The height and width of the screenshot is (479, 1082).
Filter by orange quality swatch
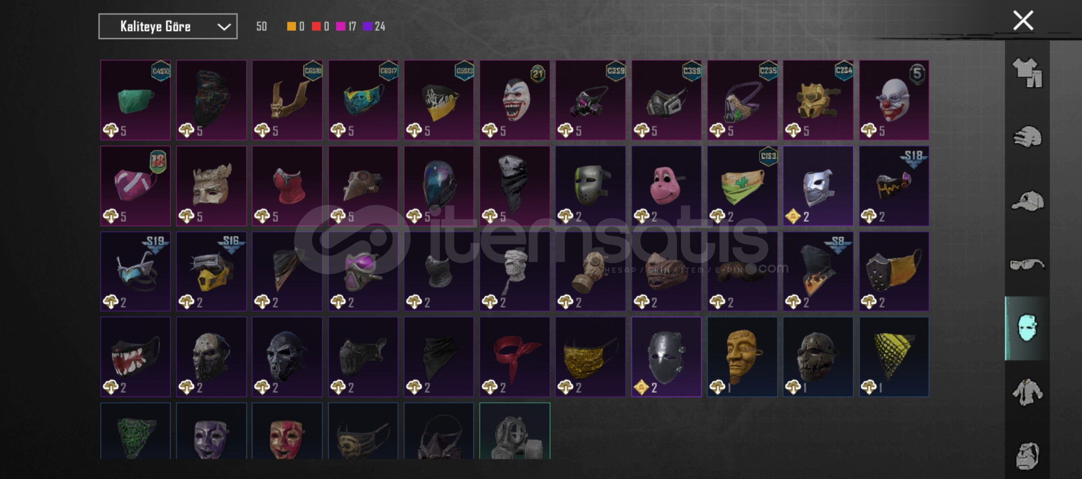coord(295,27)
